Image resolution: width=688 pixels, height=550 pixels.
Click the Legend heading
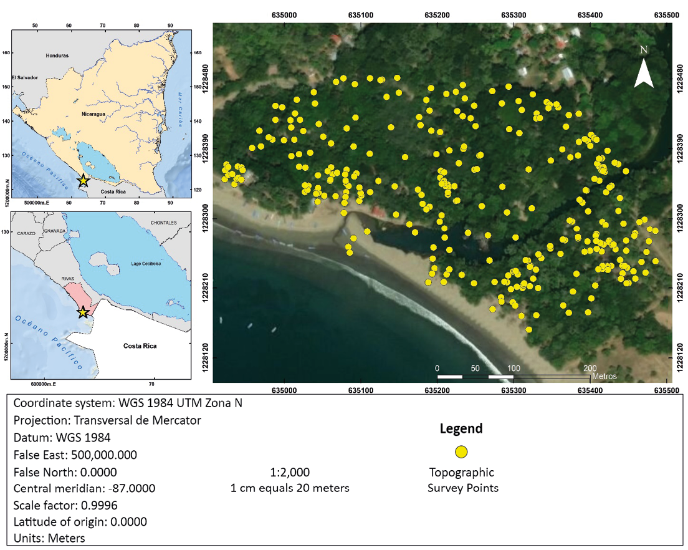coord(461,429)
